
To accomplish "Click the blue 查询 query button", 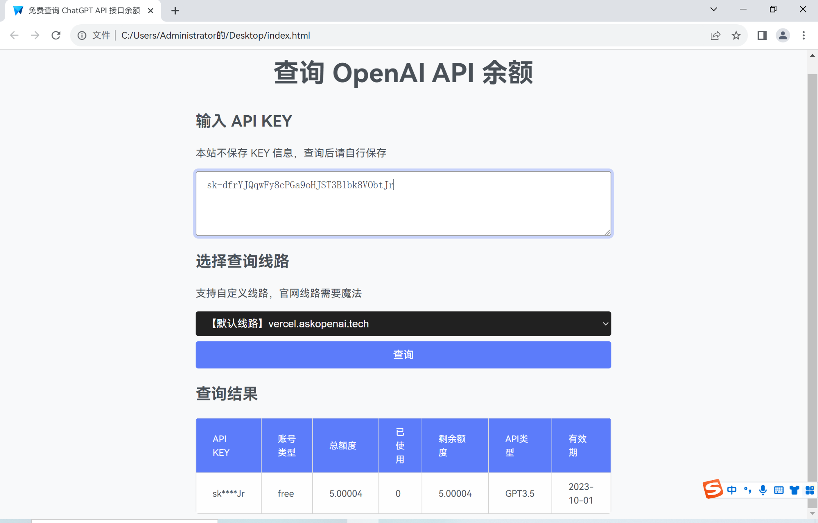I will 403,355.
